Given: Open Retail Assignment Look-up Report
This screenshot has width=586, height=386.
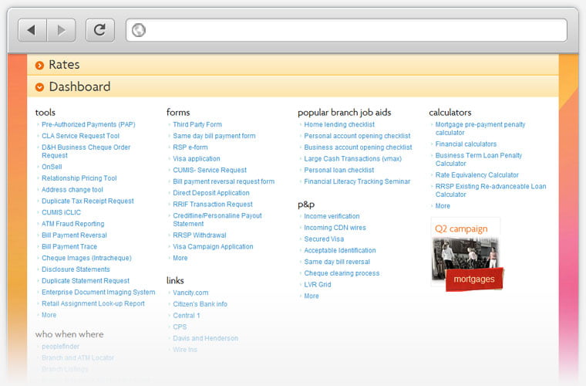Looking at the screenshot, I should [93, 303].
